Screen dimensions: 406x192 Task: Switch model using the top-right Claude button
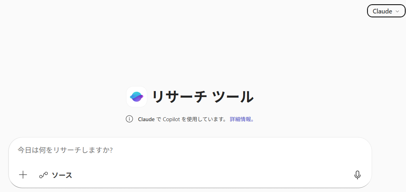pos(386,11)
